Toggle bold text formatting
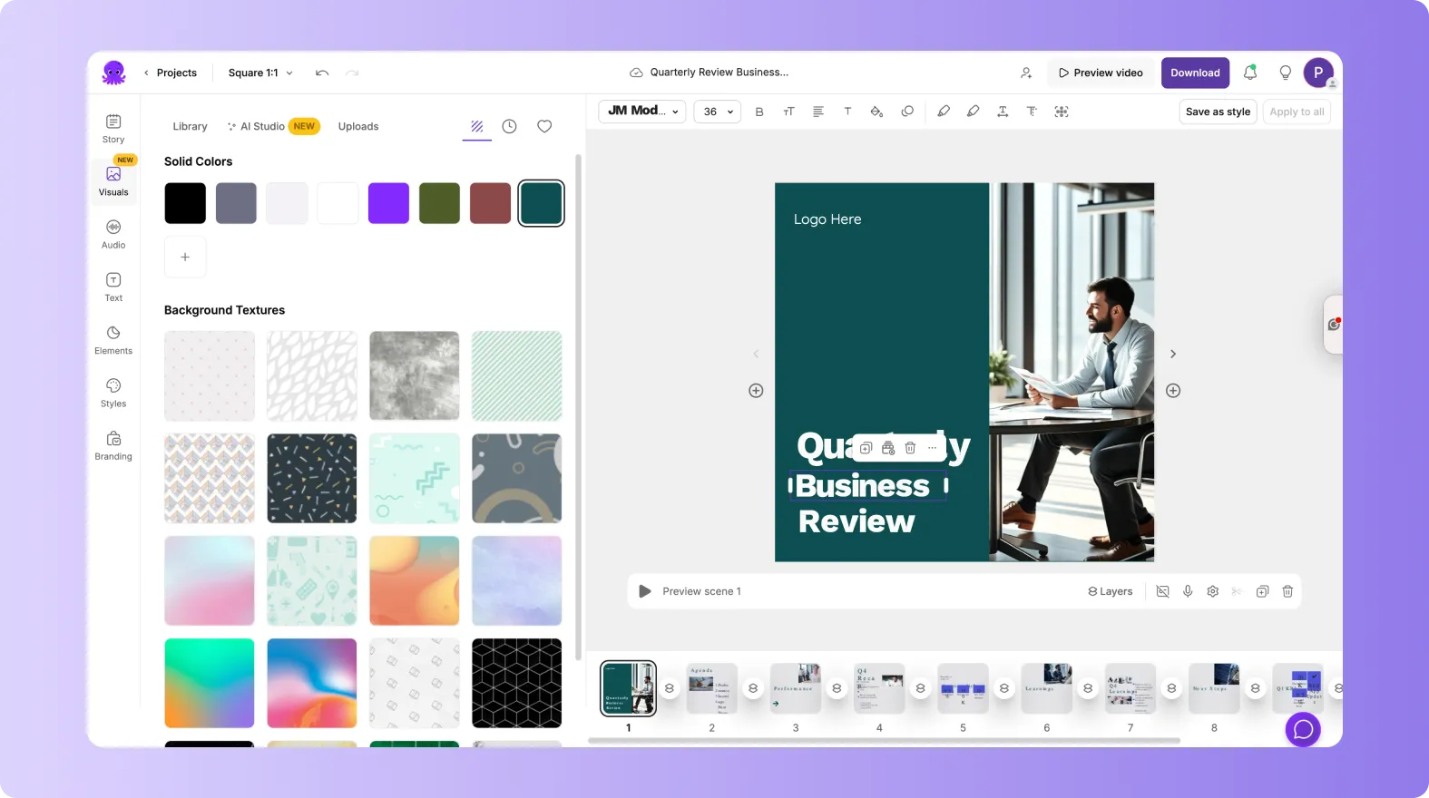The width and height of the screenshot is (1429, 798). pos(759,112)
